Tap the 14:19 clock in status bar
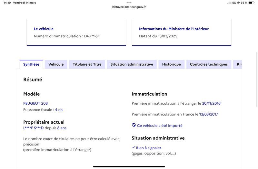The image size is (258, 169). click(7, 3)
